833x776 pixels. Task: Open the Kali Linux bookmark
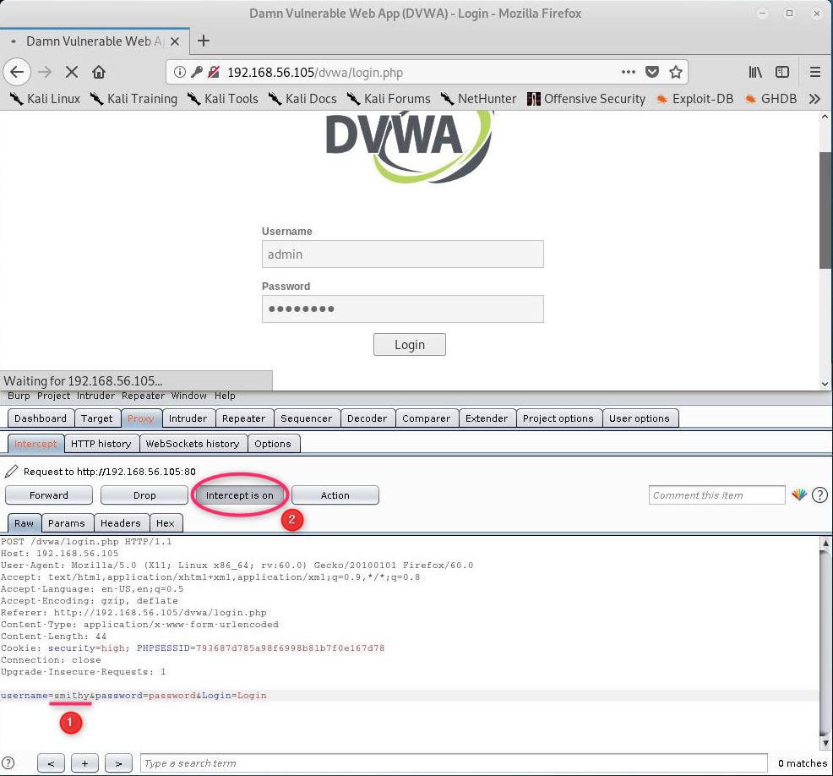pos(45,99)
